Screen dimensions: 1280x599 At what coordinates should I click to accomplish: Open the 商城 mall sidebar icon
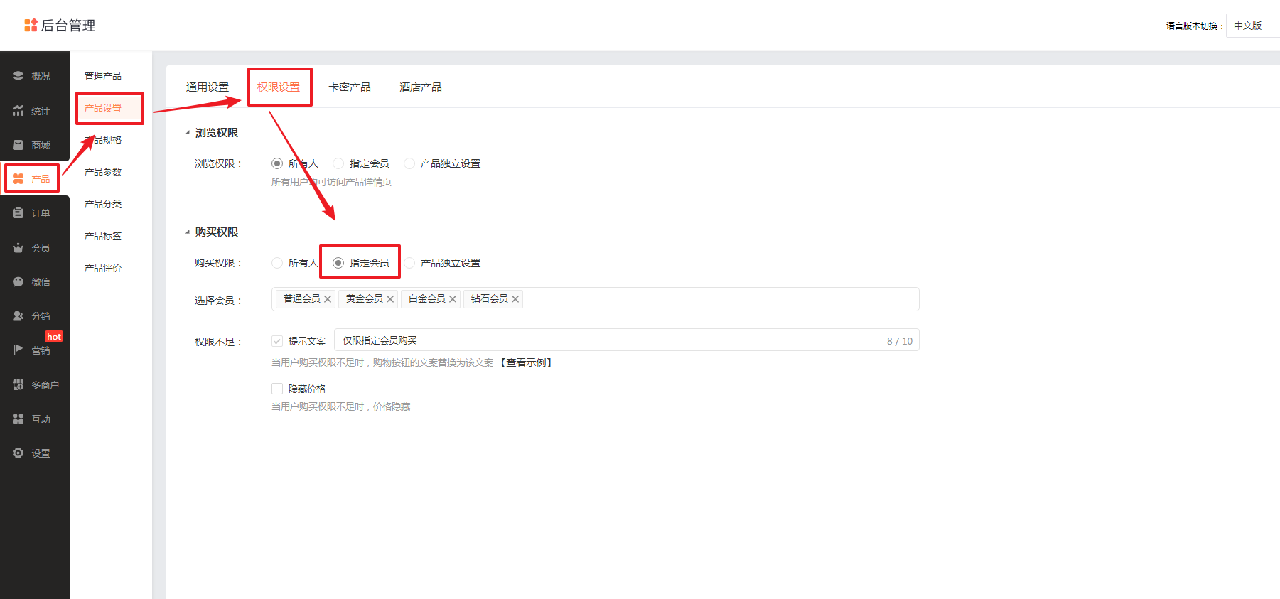click(18, 145)
